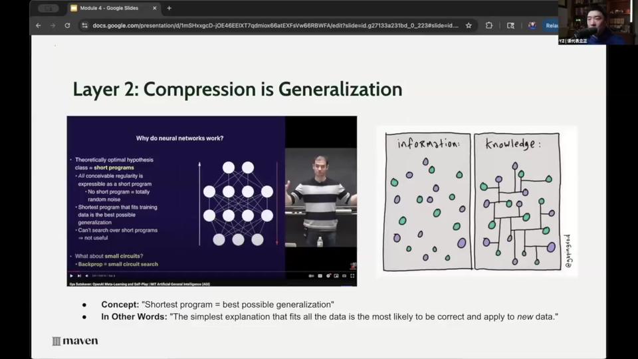Click the Relaunch to update button
Image resolution: width=638 pixels, height=359 pixels.
[552, 25]
